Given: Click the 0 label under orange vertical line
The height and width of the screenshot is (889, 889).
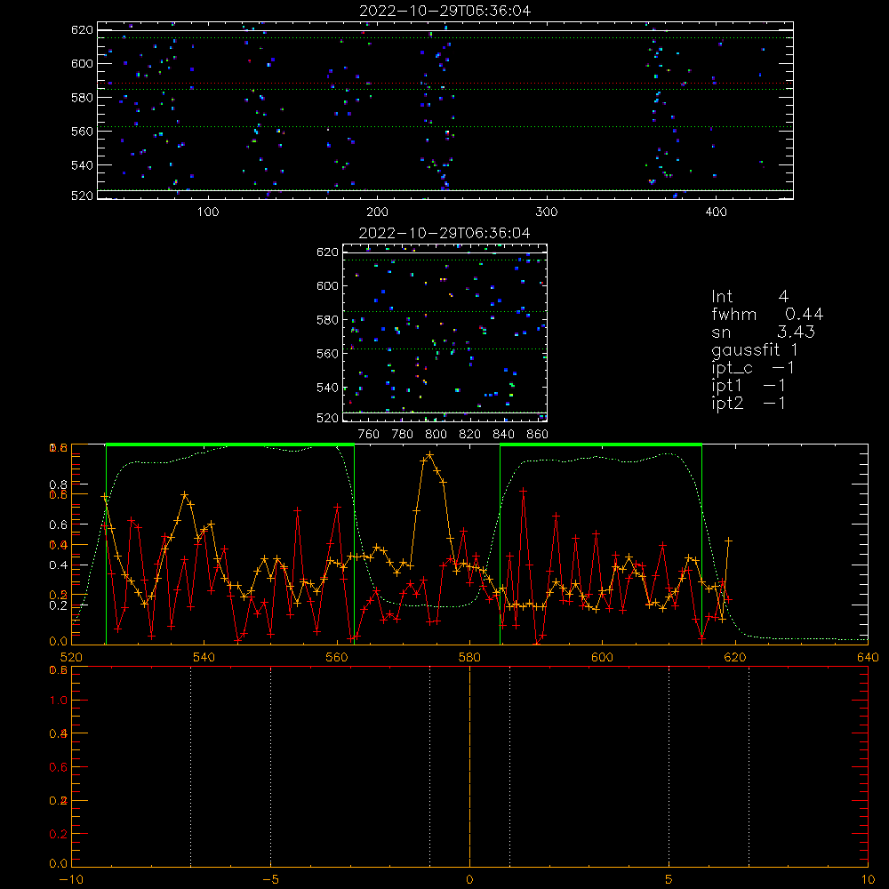Looking at the screenshot, I should point(469,879).
